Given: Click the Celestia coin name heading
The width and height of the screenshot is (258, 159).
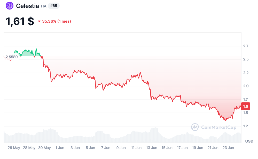Looking at the screenshot, I should click(x=27, y=6).
